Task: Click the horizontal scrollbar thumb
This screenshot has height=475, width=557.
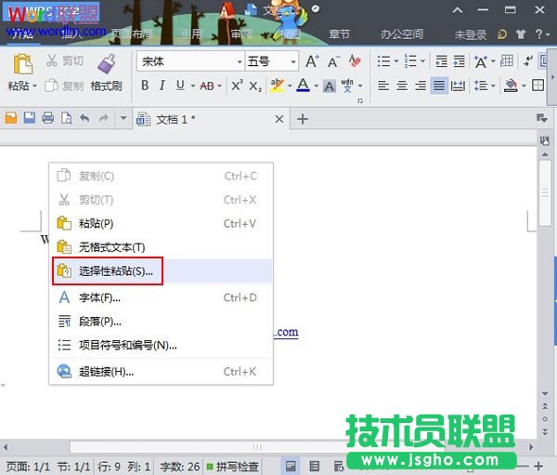Action: click(256, 447)
